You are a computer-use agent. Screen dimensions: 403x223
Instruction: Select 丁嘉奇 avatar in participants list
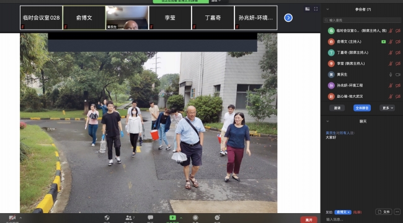tap(331, 53)
